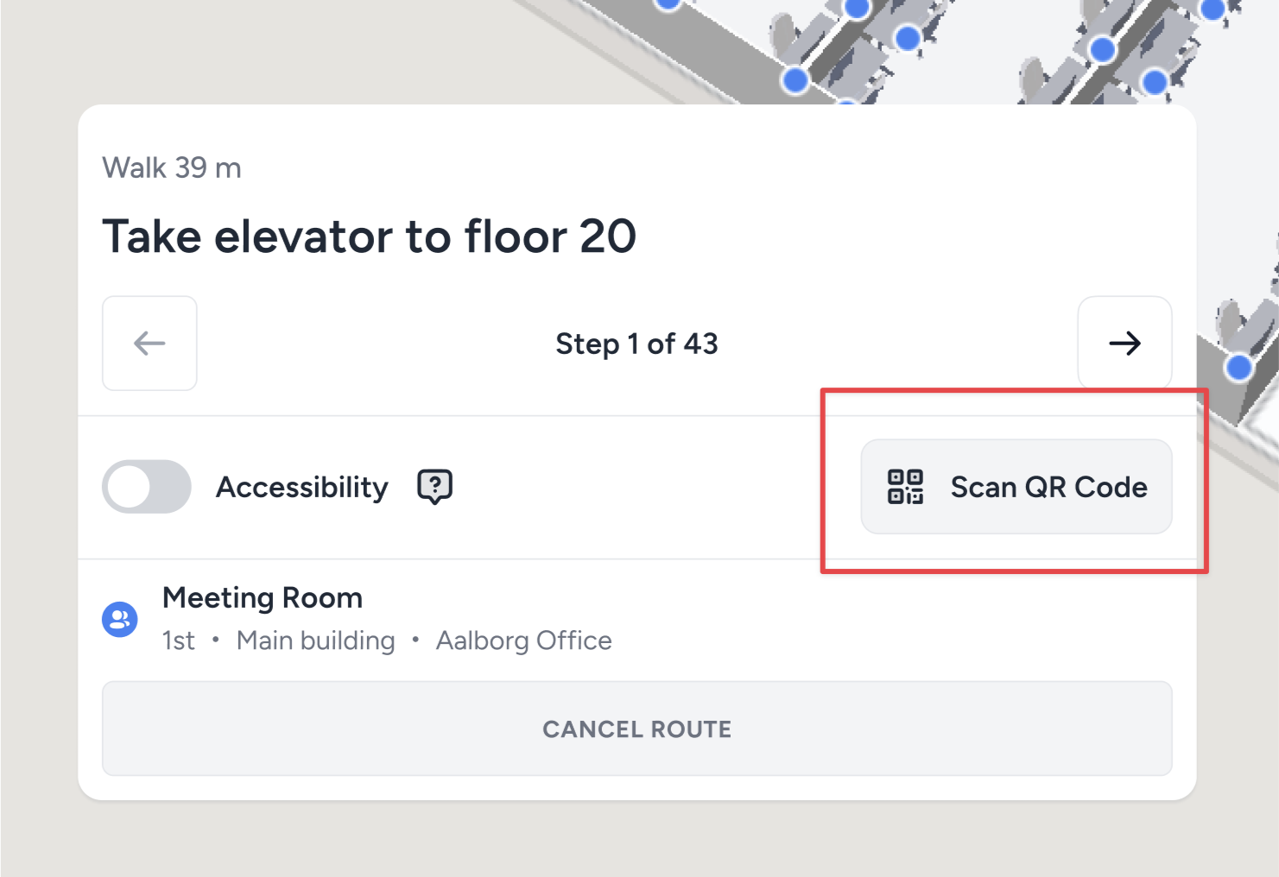Screen dimensions: 1279x877
Task: Advance to next step with right arrow
Action: pyautogui.click(x=1124, y=344)
